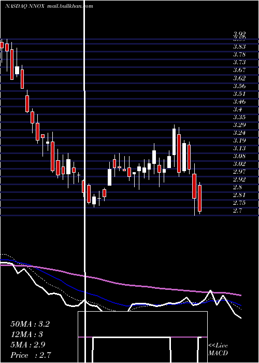Select the 3.62 price axis label
The height and width of the screenshot is (363, 259).
239,78
